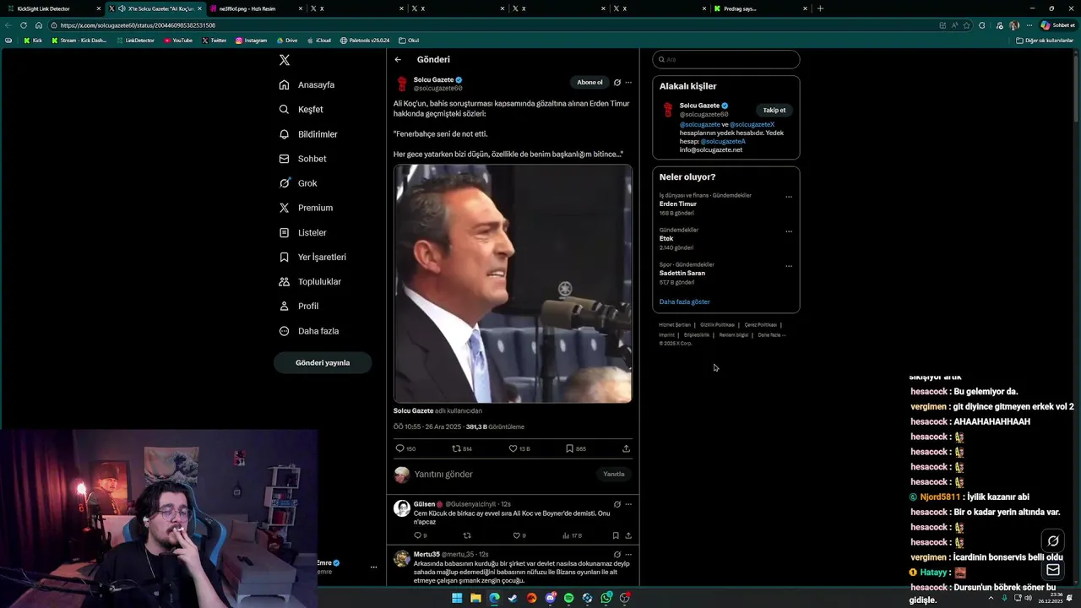Switch to KickSight Link Detector tab
Viewport: 1081px width, 608px height.
[x=52, y=8]
